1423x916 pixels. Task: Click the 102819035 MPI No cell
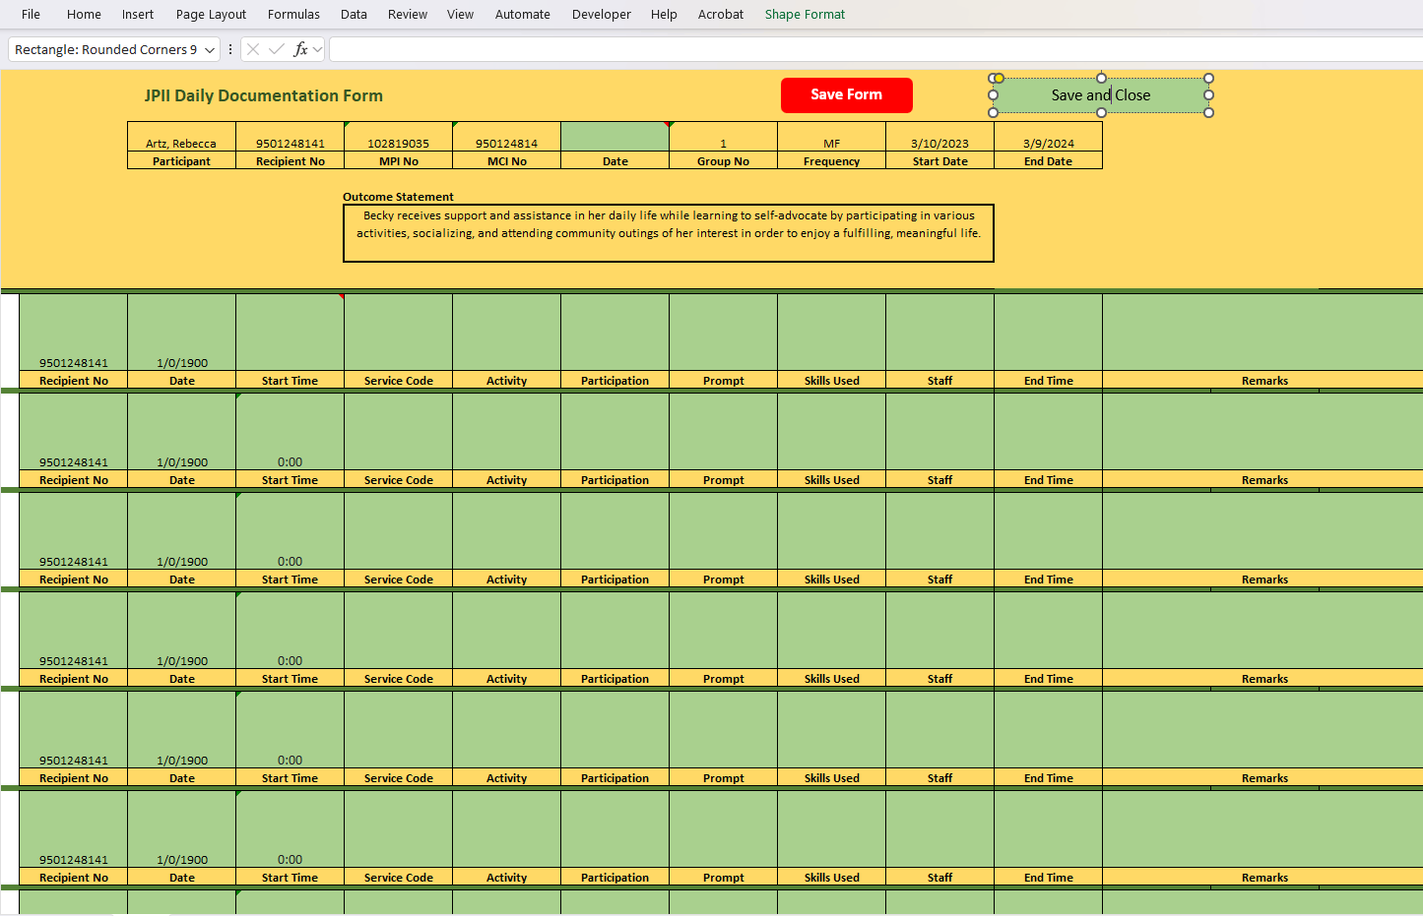[x=398, y=137]
